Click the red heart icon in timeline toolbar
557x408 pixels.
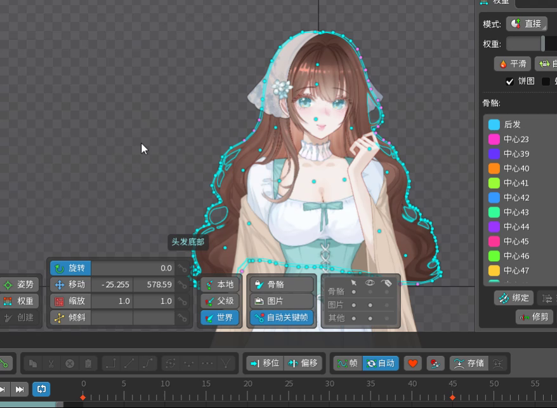(x=413, y=364)
